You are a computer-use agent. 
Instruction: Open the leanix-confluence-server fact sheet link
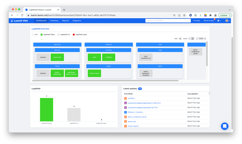(x=137, y=117)
